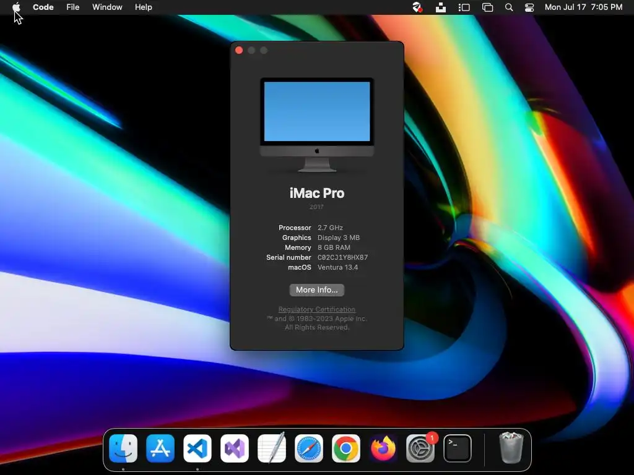The image size is (634, 475).
Task: Launch Google Chrome from the Dock
Action: [346, 448]
